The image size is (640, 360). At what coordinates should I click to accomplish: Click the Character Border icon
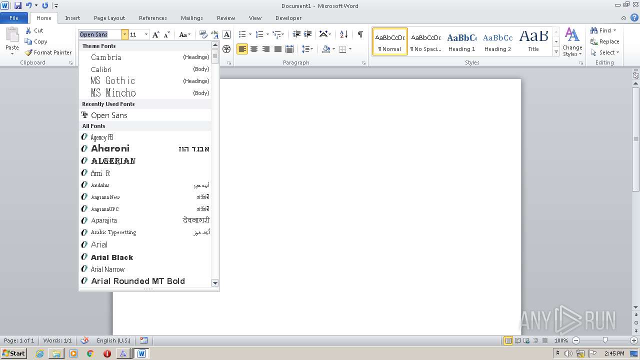(226, 34)
